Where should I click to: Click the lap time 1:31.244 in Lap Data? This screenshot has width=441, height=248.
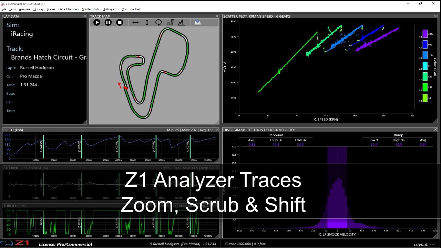click(x=29, y=85)
